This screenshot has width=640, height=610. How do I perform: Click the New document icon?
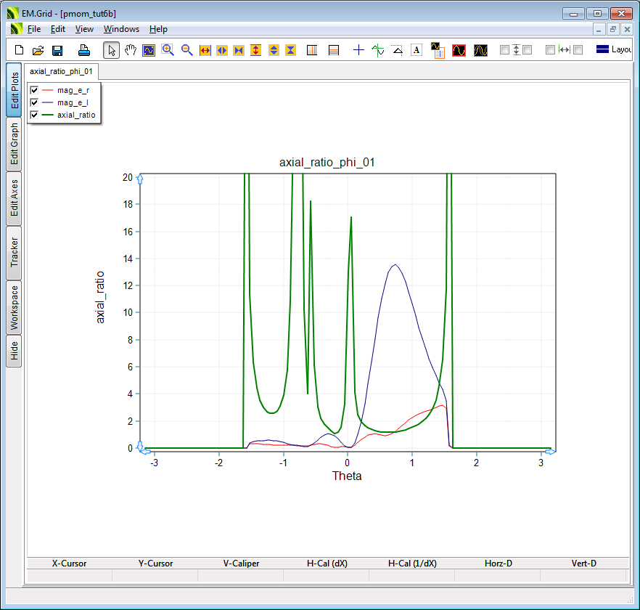[x=20, y=50]
